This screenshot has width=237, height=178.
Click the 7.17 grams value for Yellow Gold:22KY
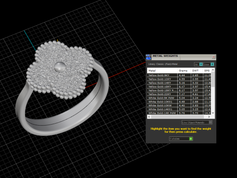click(182, 94)
